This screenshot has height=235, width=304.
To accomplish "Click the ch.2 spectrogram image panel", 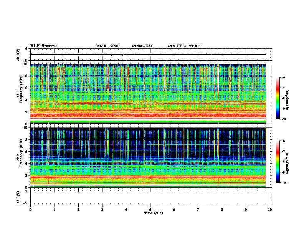I will (148, 157).
